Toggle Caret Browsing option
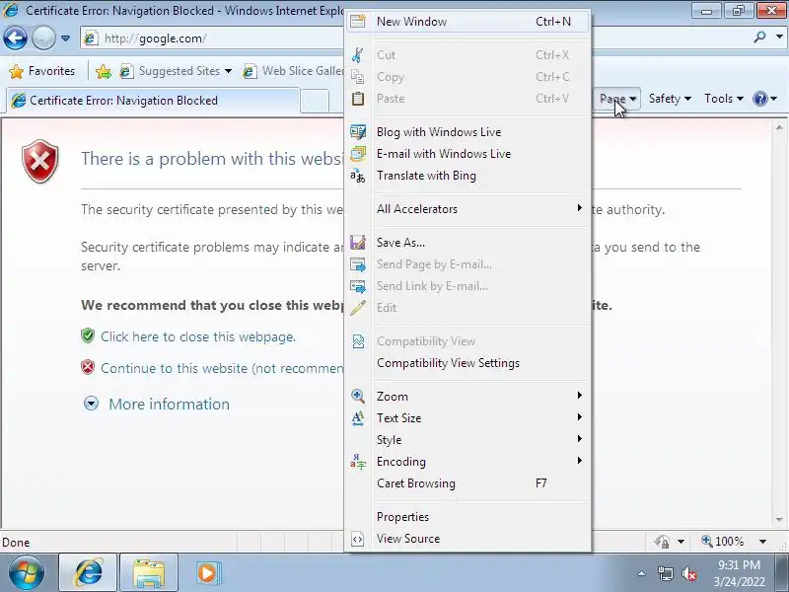Image resolution: width=789 pixels, height=592 pixels. 466,483
